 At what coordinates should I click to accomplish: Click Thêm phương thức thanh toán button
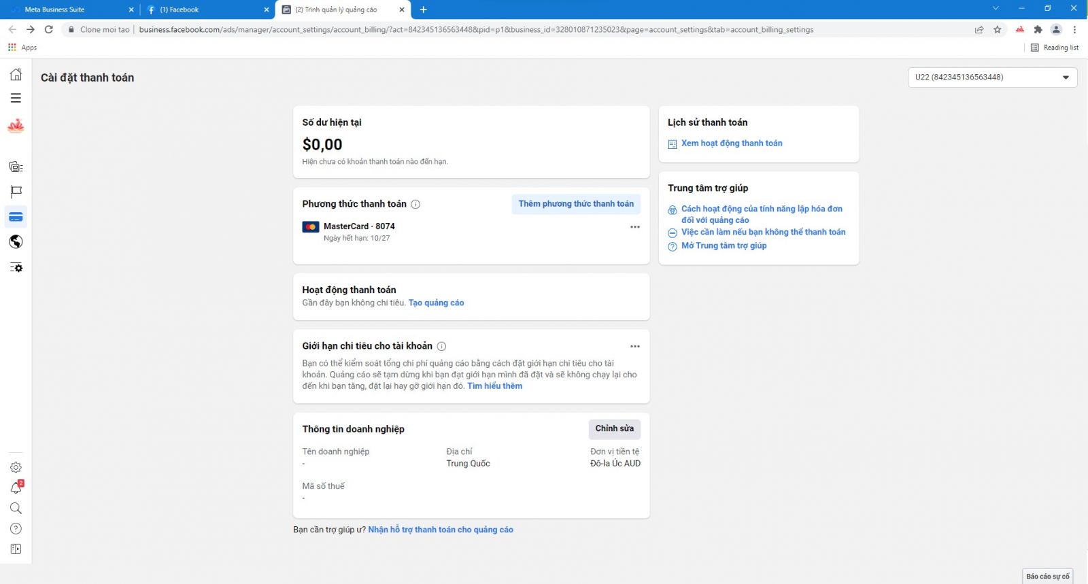(x=576, y=204)
